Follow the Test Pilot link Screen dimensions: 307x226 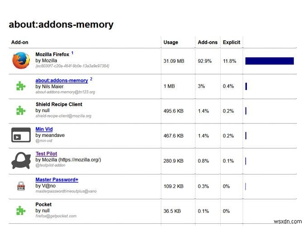coord(46,154)
